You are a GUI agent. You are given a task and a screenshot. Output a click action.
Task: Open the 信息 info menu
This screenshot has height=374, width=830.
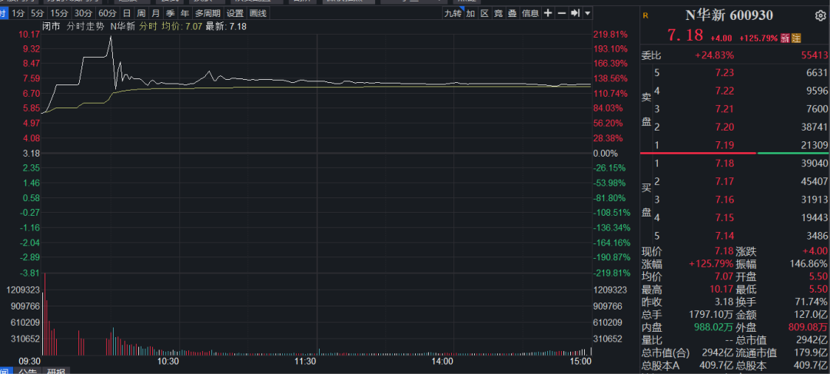(x=530, y=13)
